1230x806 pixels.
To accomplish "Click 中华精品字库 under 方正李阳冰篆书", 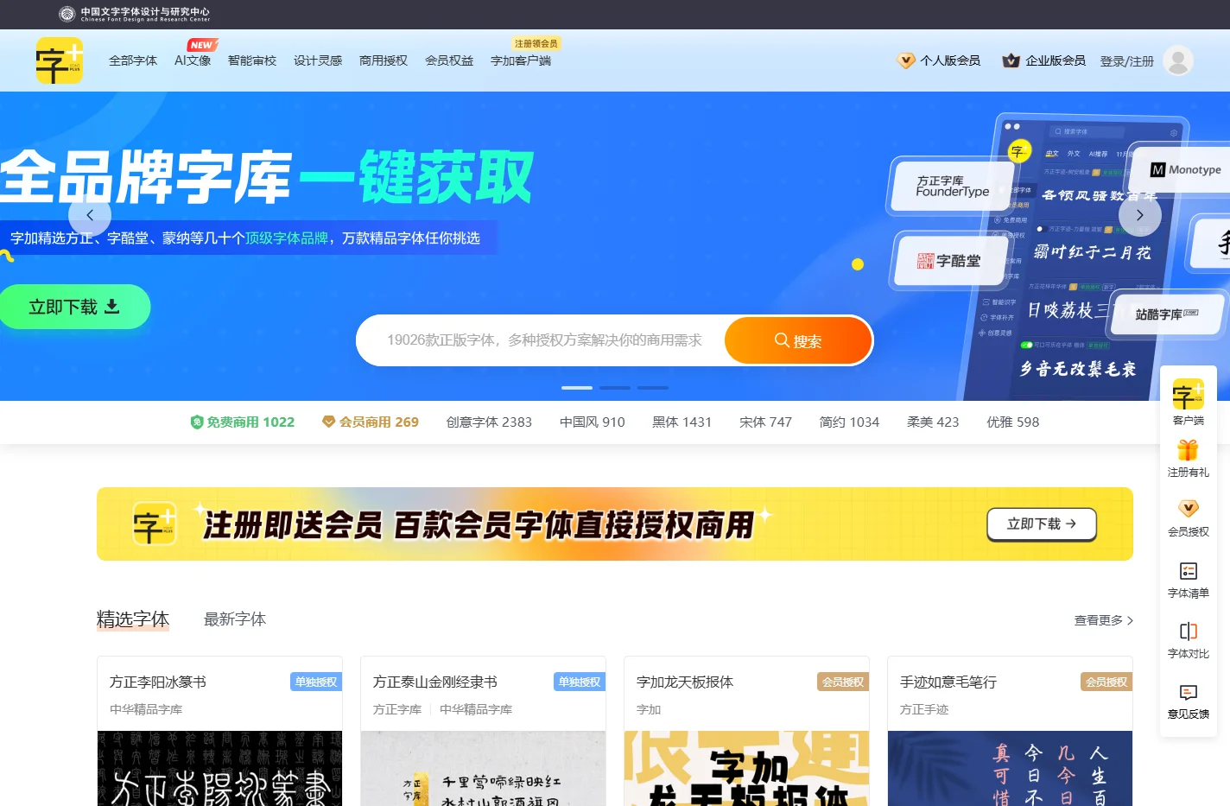I will tap(146, 709).
